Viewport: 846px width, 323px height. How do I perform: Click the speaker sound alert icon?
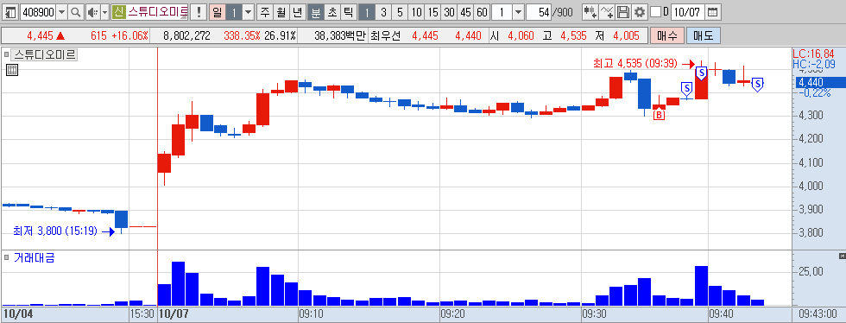coord(93,11)
